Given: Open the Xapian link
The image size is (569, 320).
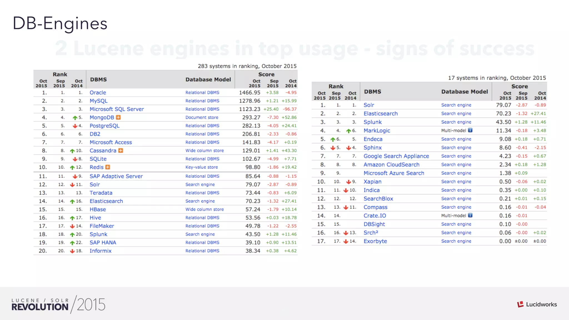Looking at the screenshot, I should (373, 182).
